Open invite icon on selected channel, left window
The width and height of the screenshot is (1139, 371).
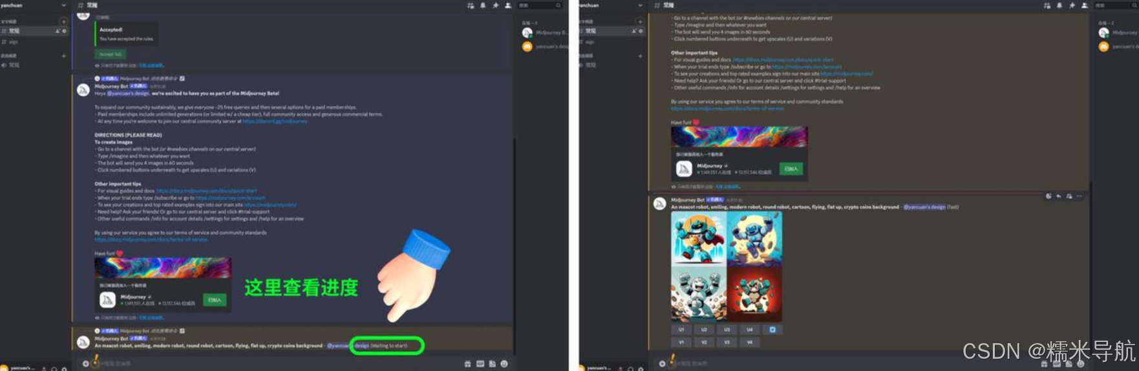click(58, 31)
